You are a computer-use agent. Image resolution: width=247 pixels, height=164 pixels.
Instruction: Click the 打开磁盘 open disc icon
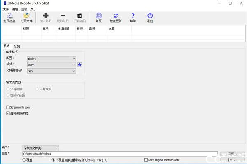[x=9, y=16]
